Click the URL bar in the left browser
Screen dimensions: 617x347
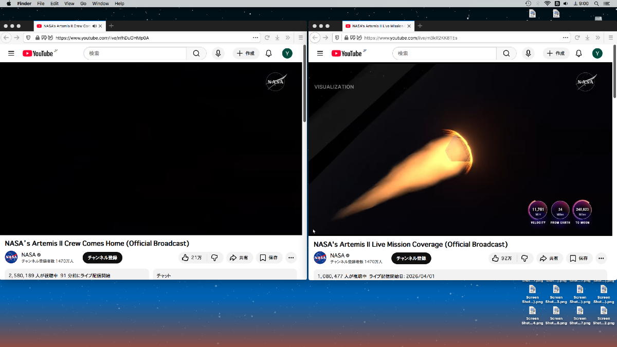[x=141, y=38]
